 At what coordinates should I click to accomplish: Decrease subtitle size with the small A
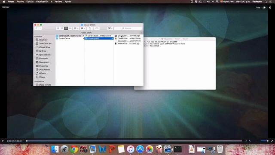(x=246, y=141)
